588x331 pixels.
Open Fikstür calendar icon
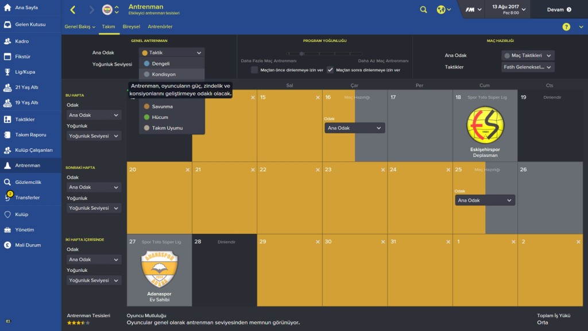tap(7, 57)
